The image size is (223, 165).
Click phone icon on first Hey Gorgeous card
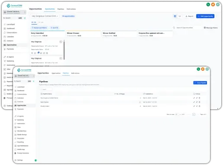click(x=32, y=53)
